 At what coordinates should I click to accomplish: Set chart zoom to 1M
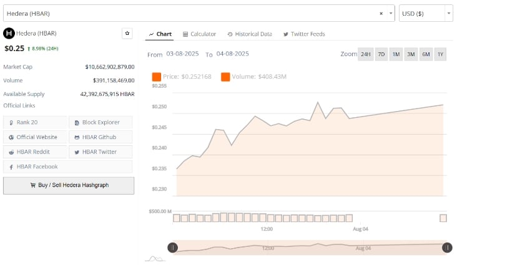396,54
